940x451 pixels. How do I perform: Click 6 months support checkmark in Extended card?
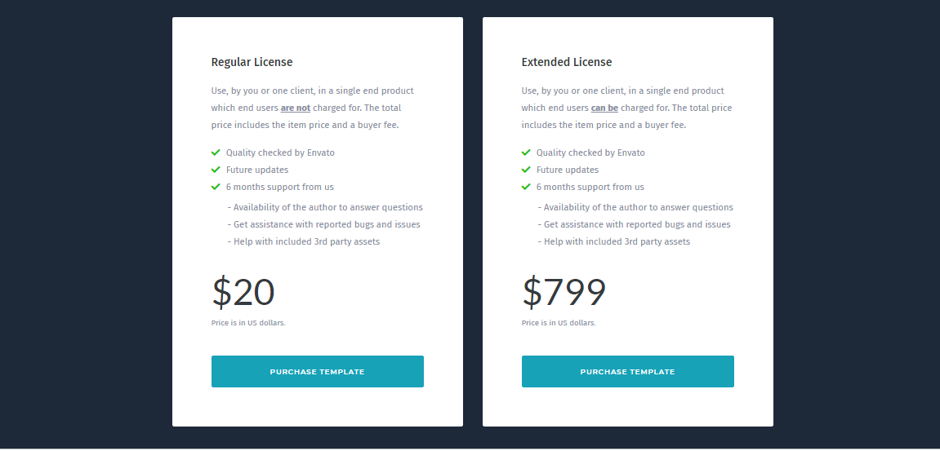[x=526, y=187]
